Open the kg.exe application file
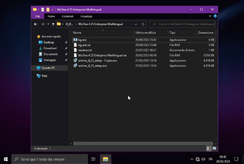Screen dimensions: 244x164 [144, 40]
